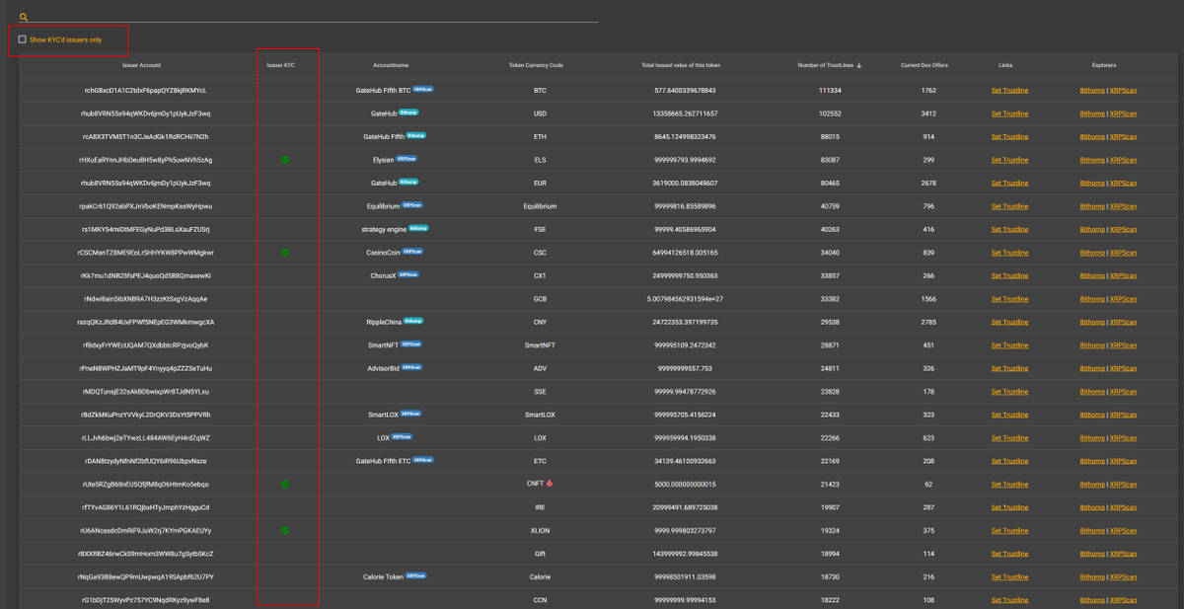Image resolution: width=1184 pixels, height=609 pixels.
Task: Open the Bithomp explorer link for ETH
Action: (1092, 136)
